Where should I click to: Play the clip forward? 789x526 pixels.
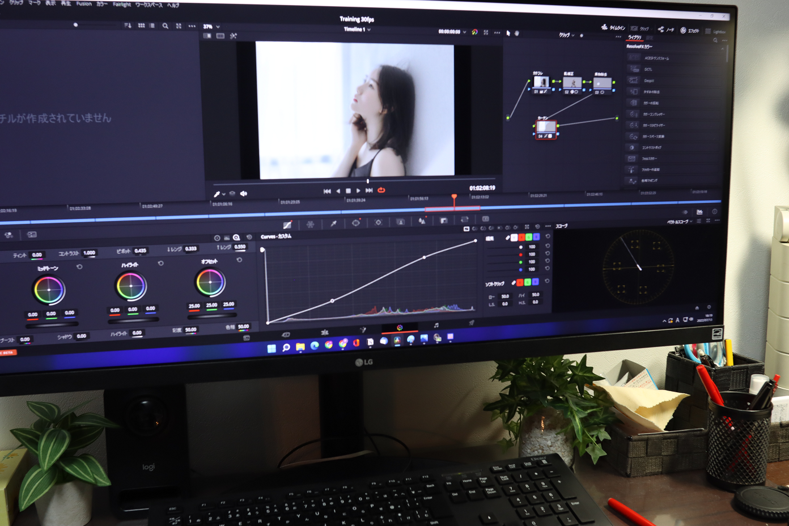point(358,190)
